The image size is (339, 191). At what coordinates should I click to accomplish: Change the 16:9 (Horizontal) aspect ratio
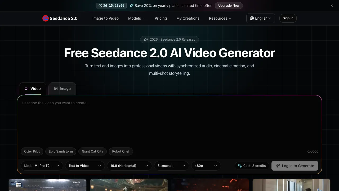click(129, 166)
